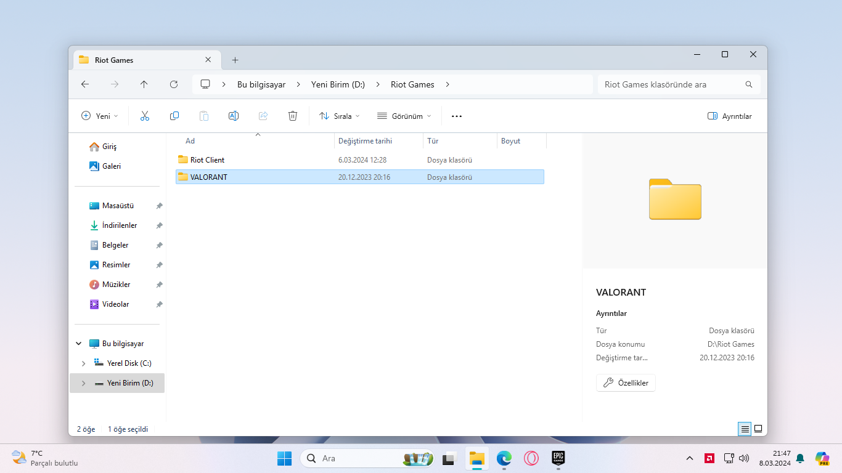Expand Yeni Birim (D:) in tree
842x473 pixels.
click(x=84, y=383)
